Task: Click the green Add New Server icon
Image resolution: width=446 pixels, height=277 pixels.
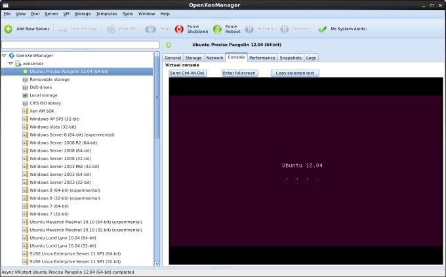Action: click(9, 29)
